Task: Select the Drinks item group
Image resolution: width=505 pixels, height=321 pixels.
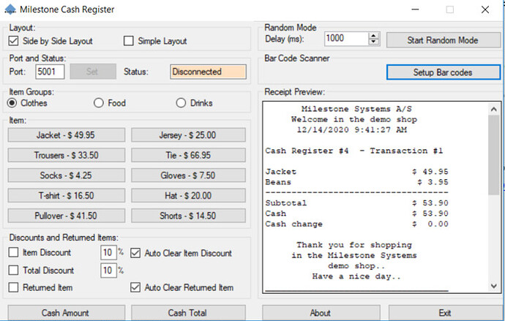Action: pos(181,103)
